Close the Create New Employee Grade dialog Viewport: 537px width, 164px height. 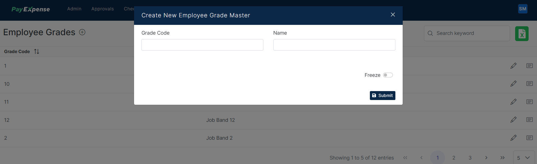point(393,15)
